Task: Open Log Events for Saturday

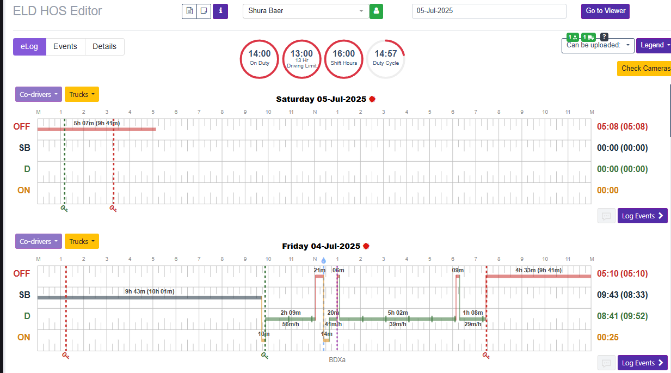Action: point(643,216)
